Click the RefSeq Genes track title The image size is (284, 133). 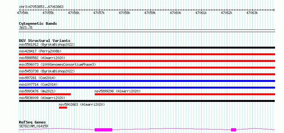[x=32, y=123]
